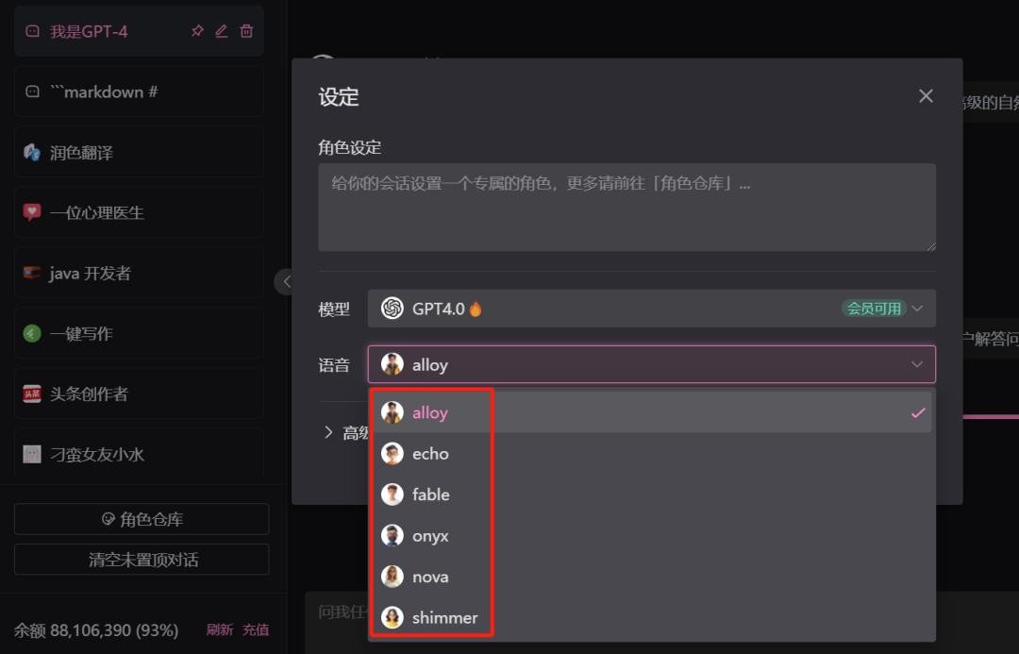Focus the 角色设定 text area

click(x=626, y=208)
